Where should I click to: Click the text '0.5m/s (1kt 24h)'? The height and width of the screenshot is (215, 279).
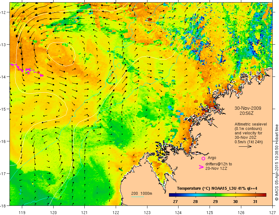[x=249, y=142]
